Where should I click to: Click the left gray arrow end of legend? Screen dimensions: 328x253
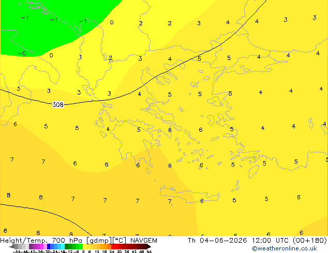(x=12, y=247)
